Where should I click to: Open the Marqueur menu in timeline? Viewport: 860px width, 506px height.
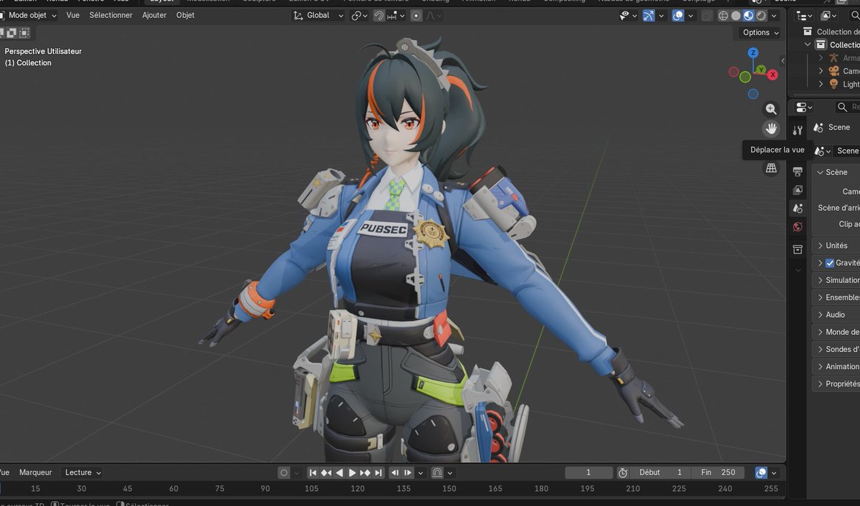coord(36,473)
